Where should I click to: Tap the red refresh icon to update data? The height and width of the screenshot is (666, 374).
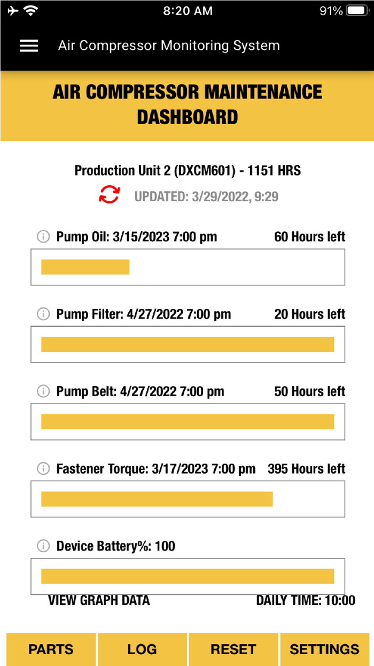pos(110,194)
